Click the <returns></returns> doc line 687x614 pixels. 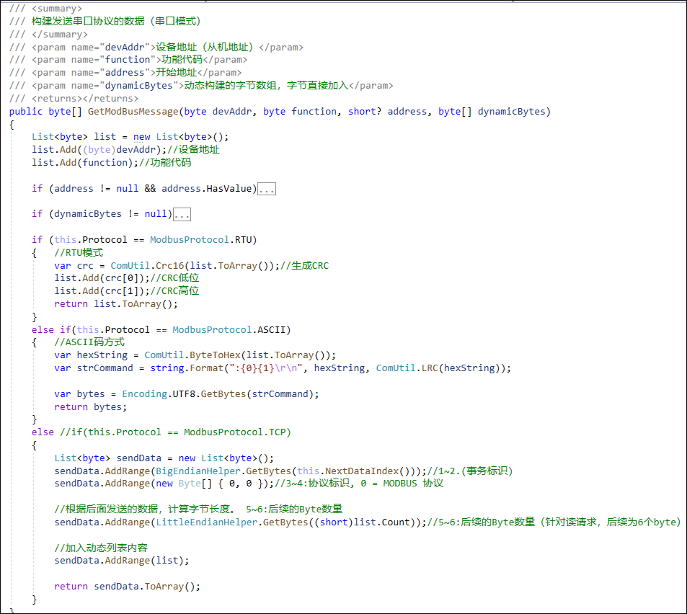[74, 99]
